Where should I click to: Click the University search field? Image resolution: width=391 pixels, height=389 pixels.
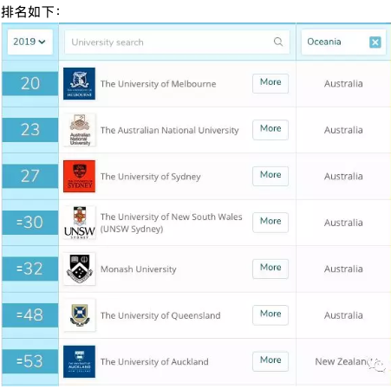point(177,42)
